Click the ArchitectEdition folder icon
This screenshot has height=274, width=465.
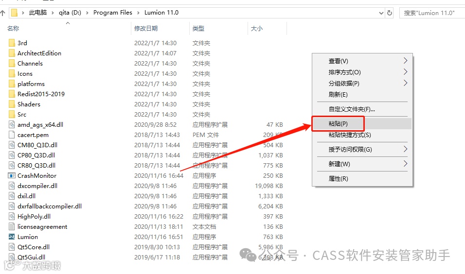tap(12, 53)
